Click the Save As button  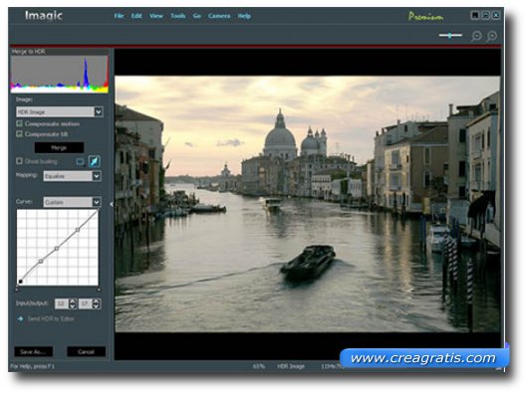point(33,351)
